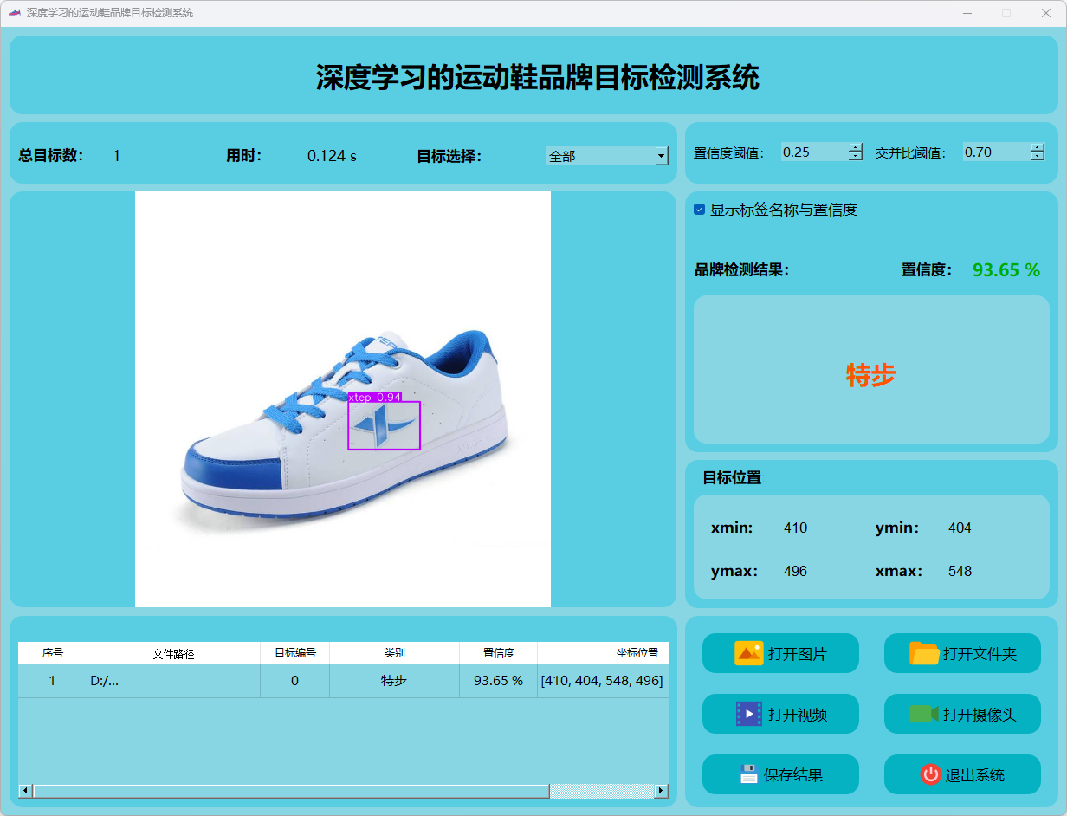Close the detection system window
Image resolution: width=1067 pixels, height=816 pixels.
pos(1046,13)
